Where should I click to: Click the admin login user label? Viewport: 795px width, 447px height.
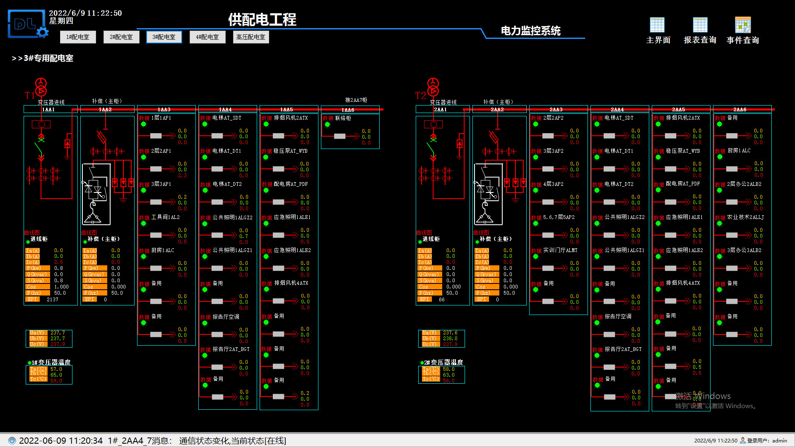pyautogui.click(x=779, y=440)
